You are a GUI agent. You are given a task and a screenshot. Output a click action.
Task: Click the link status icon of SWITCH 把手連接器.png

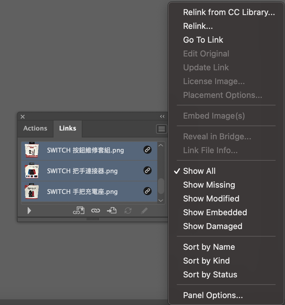[x=148, y=170]
